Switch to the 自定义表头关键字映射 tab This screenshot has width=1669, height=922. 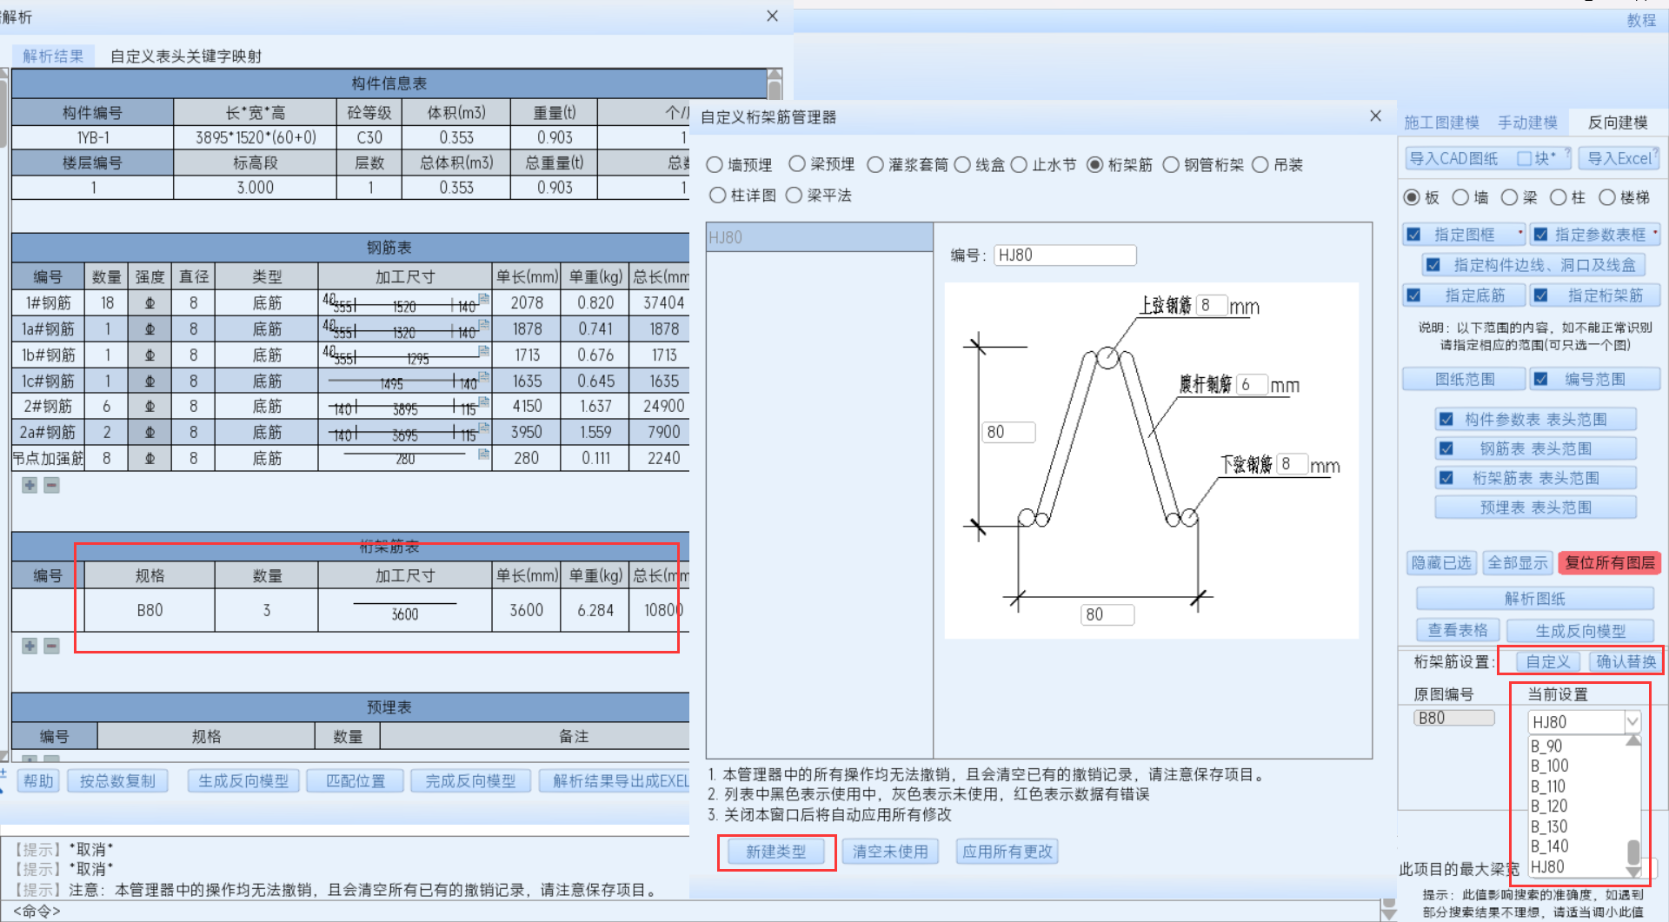coord(185,56)
